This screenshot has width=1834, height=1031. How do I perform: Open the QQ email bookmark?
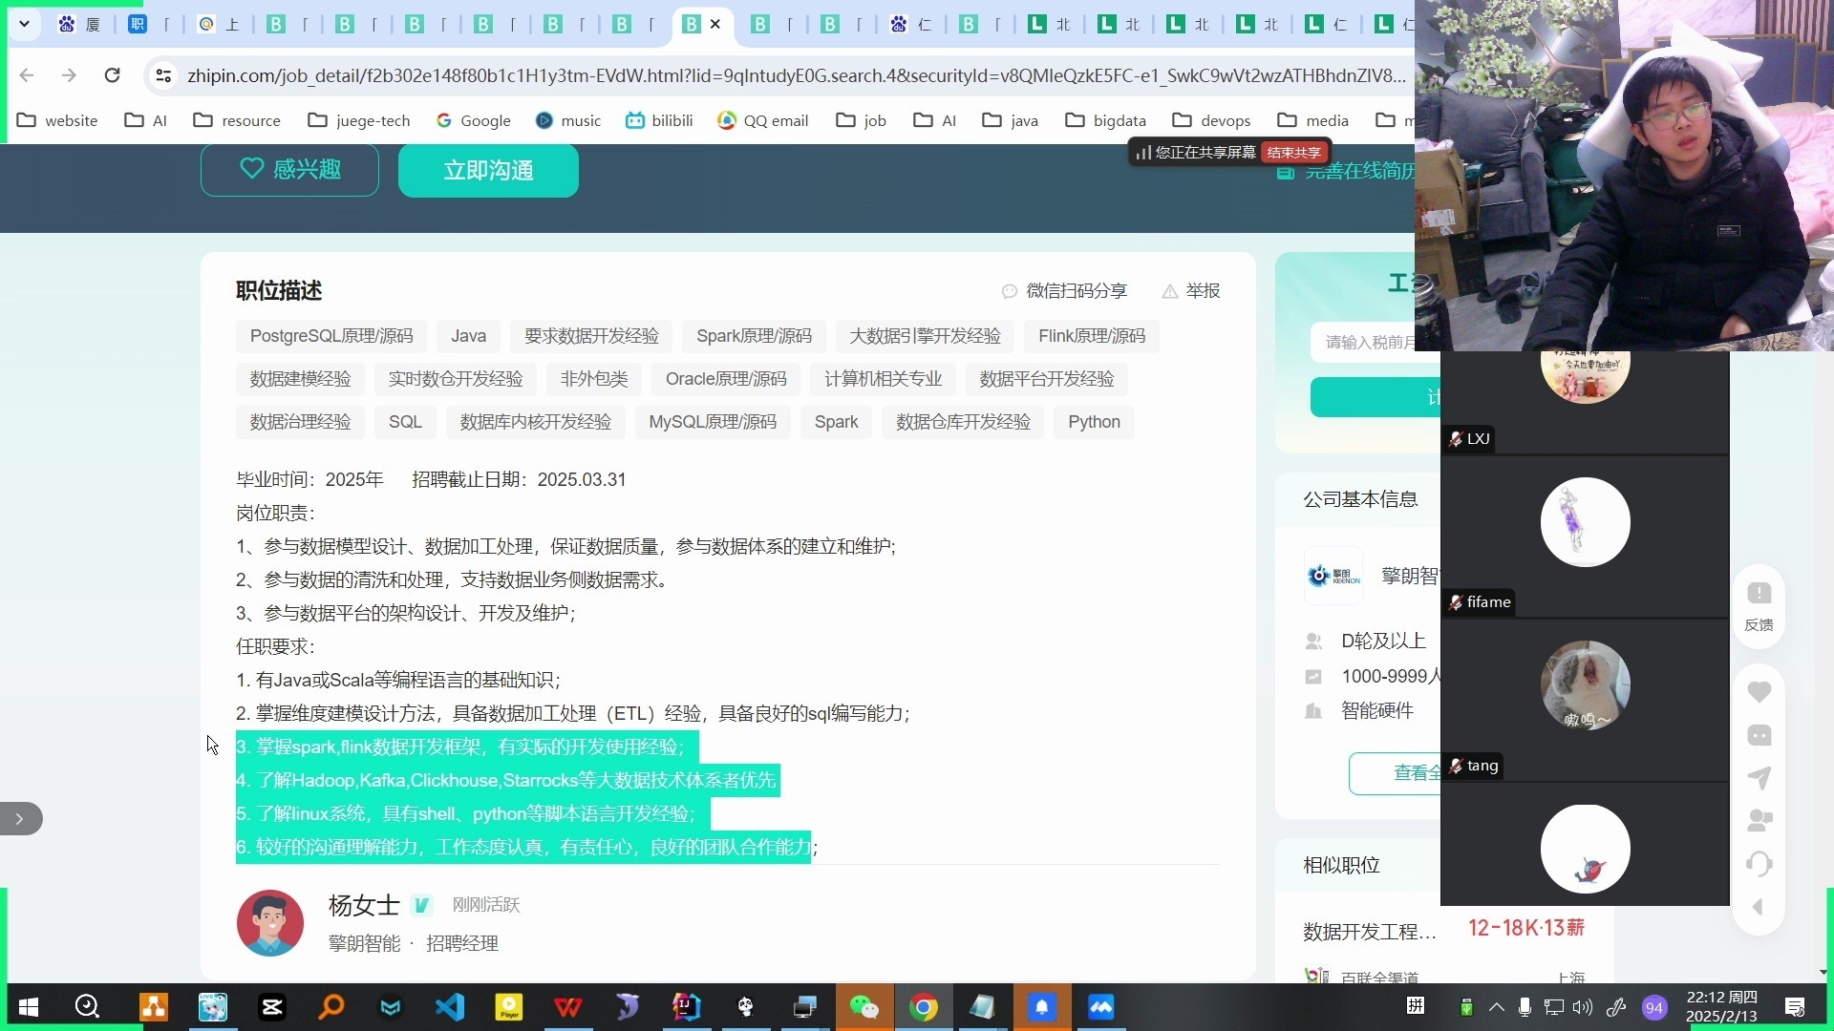[x=763, y=120]
